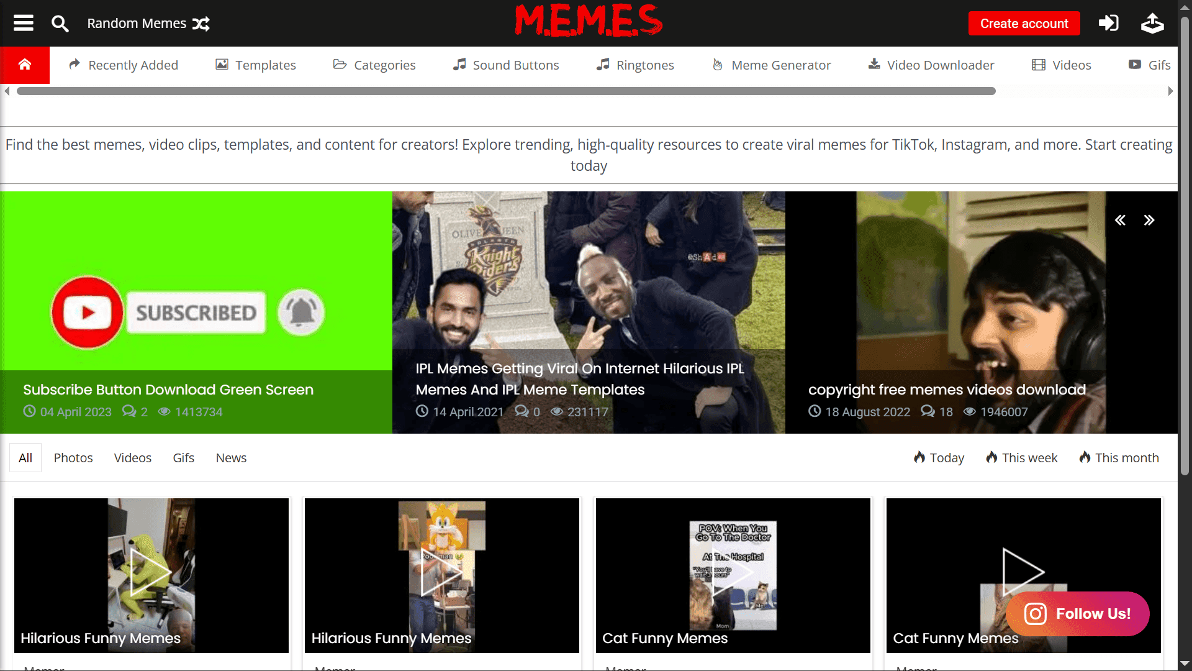Click the previous slide chevron on the carousel
This screenshot has width=1192, height=671.
1121,220
